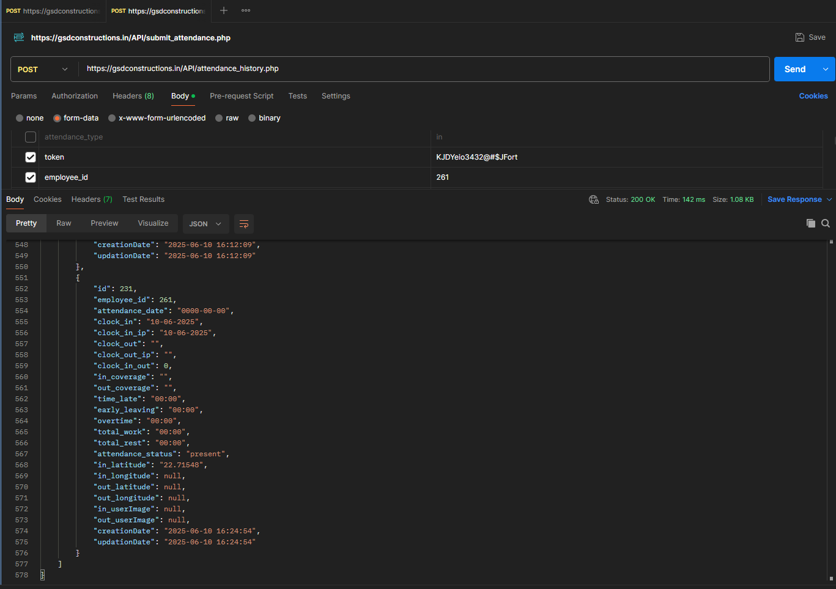Screen dimensions: 836x589
Task: Open search in response with magnifier icon
Action: (826, 223)
